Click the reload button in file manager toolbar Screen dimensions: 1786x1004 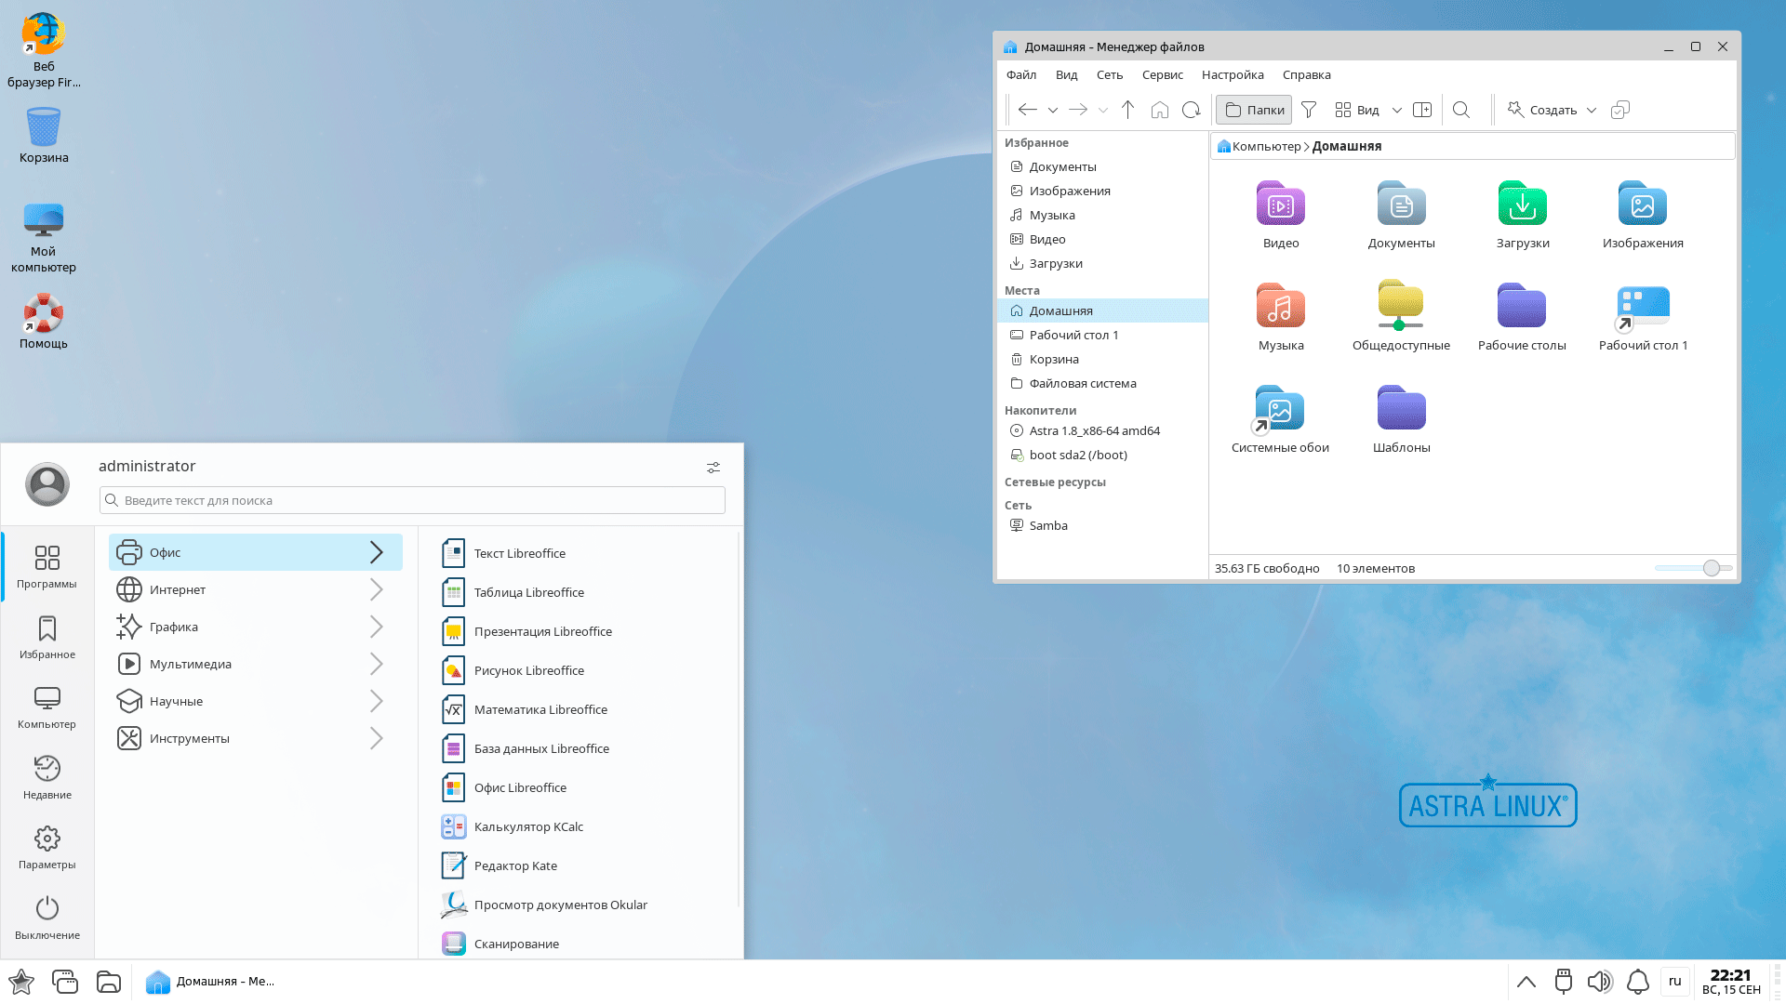coord(1191,110)
